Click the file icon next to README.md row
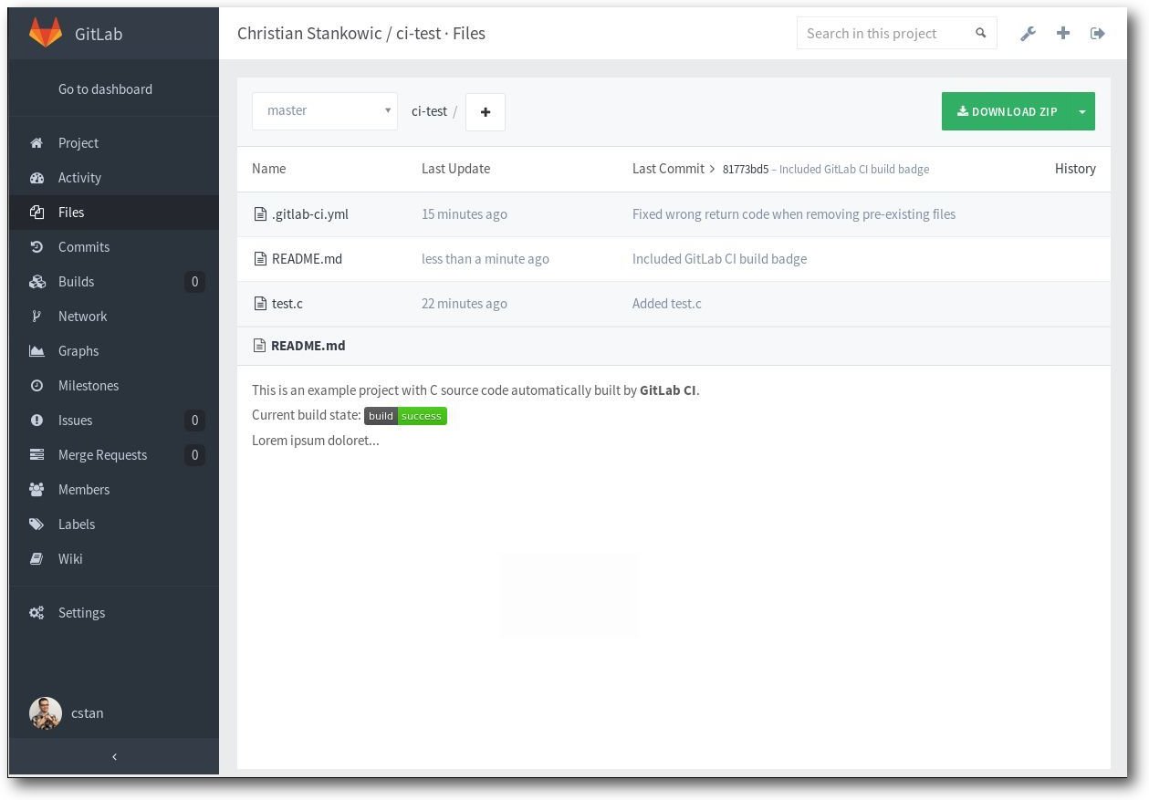The height and width of the screenshot is (800, 1149). (x=260, y=259)
